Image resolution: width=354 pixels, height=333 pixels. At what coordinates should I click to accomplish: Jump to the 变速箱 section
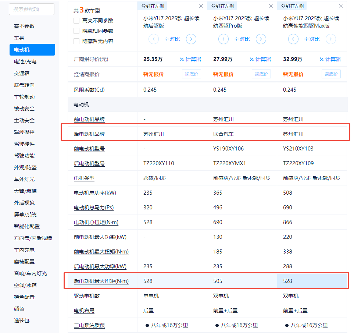[21, 73]
